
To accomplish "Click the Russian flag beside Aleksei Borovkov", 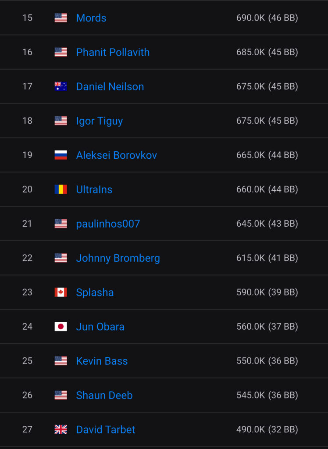I will coord(61,155).
